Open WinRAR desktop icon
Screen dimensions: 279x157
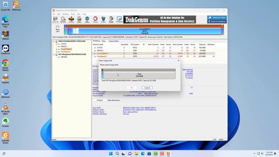click(5, 35)
